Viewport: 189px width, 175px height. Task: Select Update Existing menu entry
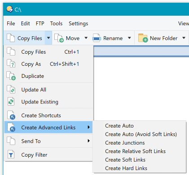tap(49, 102)
